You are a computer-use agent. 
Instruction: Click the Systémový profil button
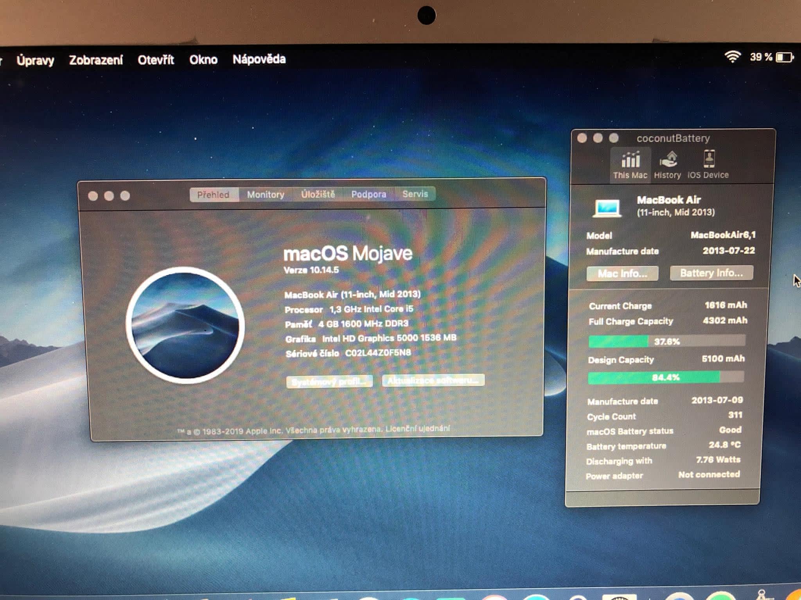(329, 381)
